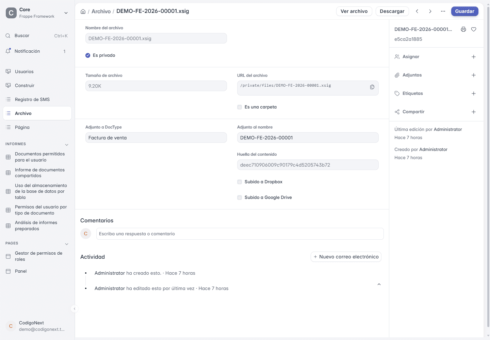Open Documentos permitidos para el usuario report
The image size is (490, 340).
point(37,157)
